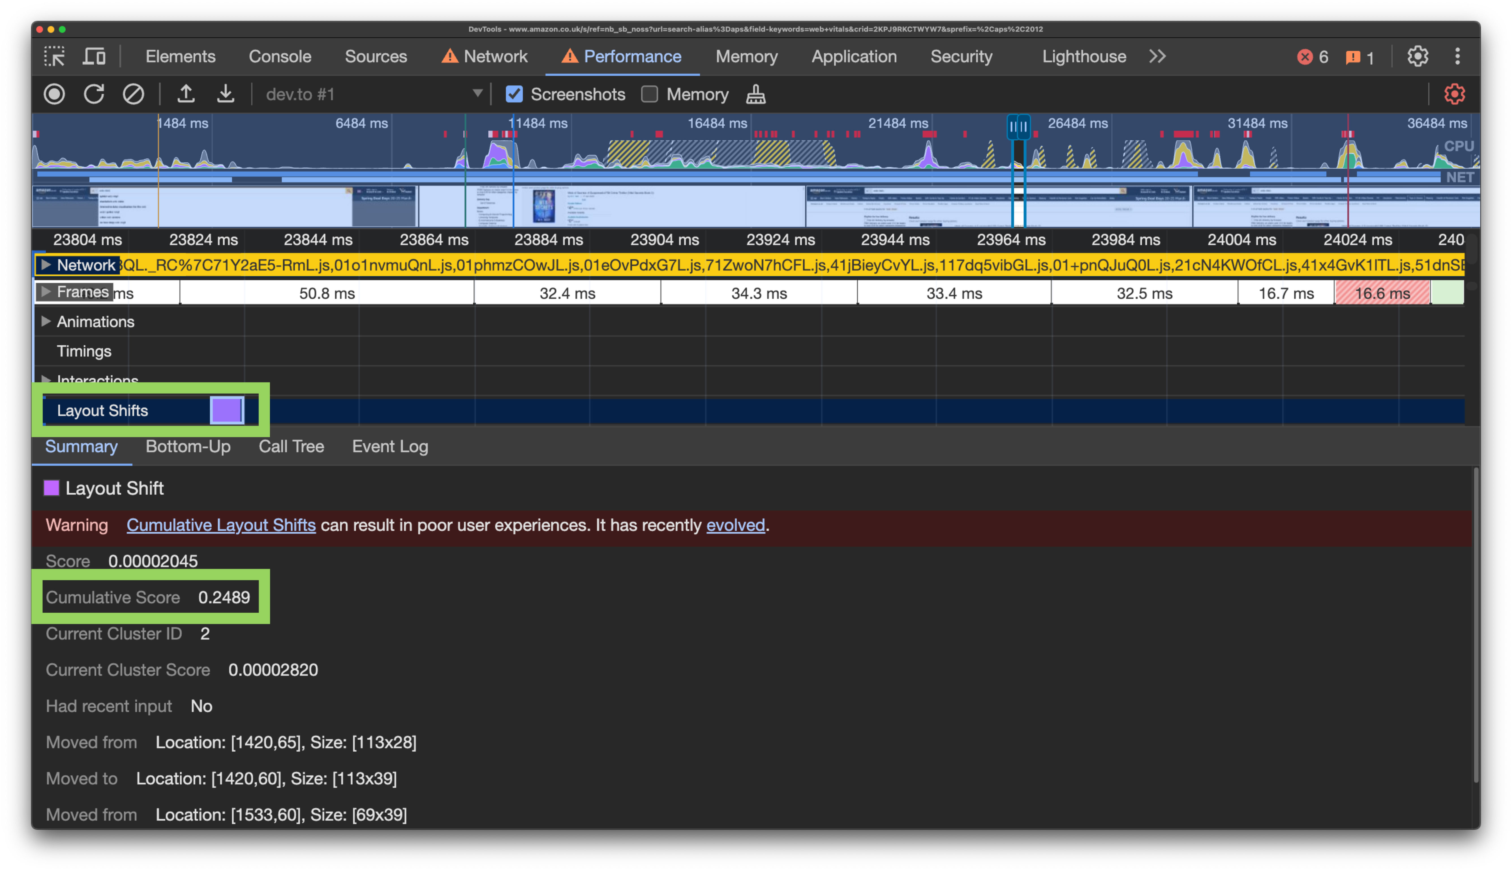Open the Application tab
The width and height of the screenshot is (1512, 871).
(854, 56)
